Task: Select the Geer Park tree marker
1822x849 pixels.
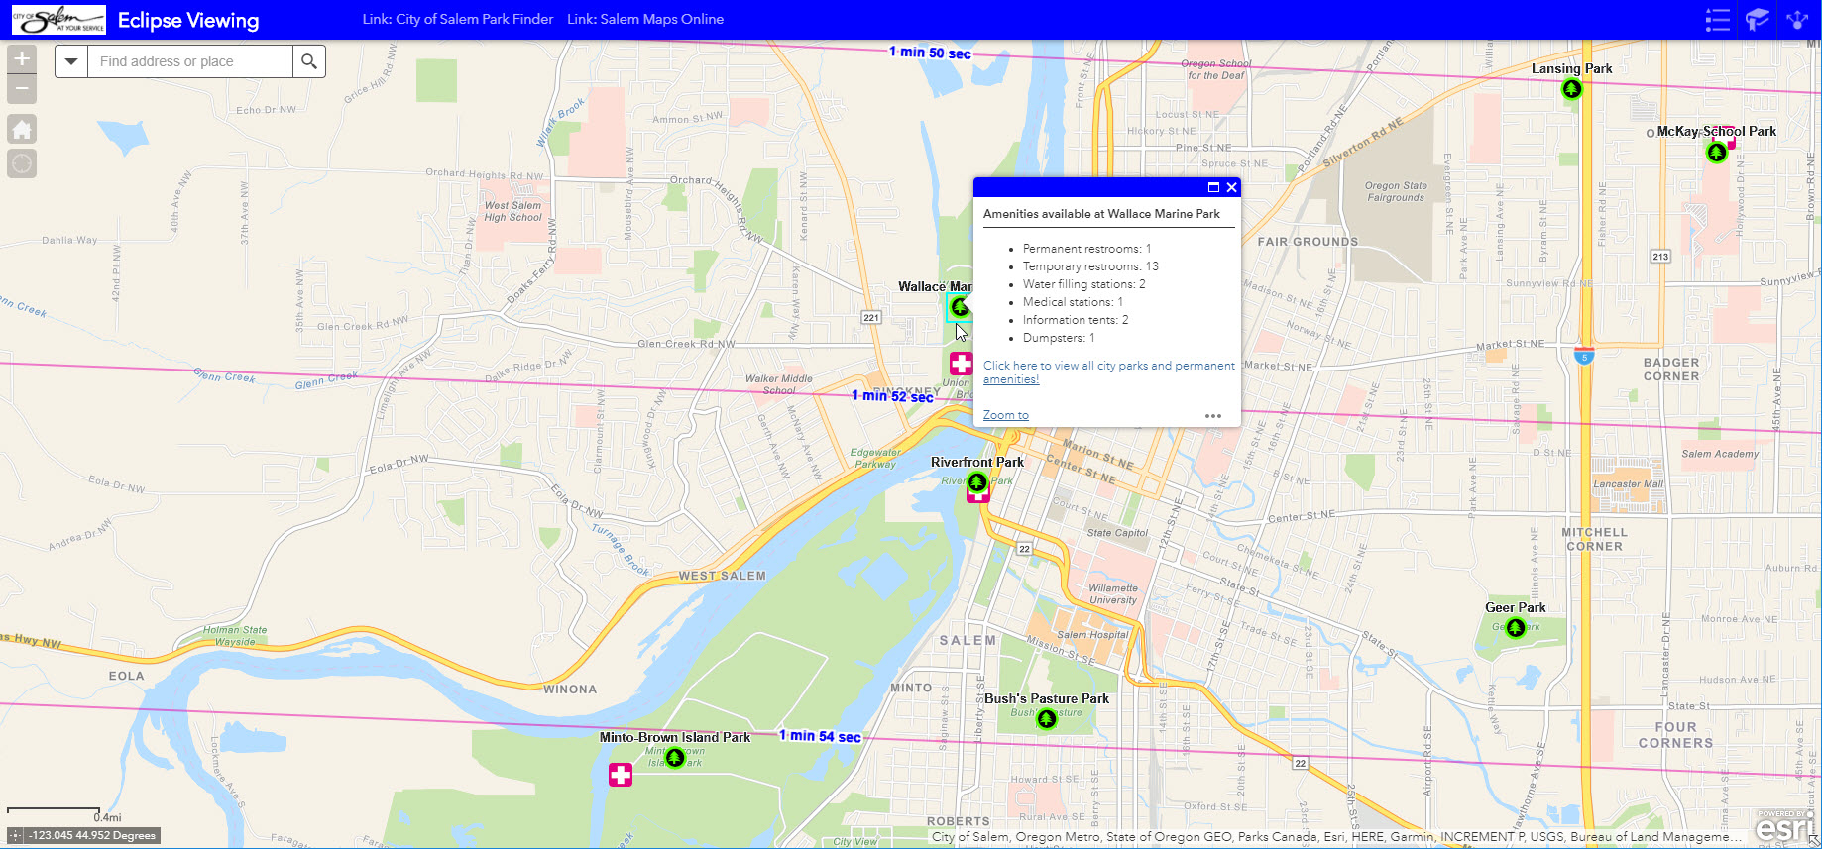Action: 1516,627
